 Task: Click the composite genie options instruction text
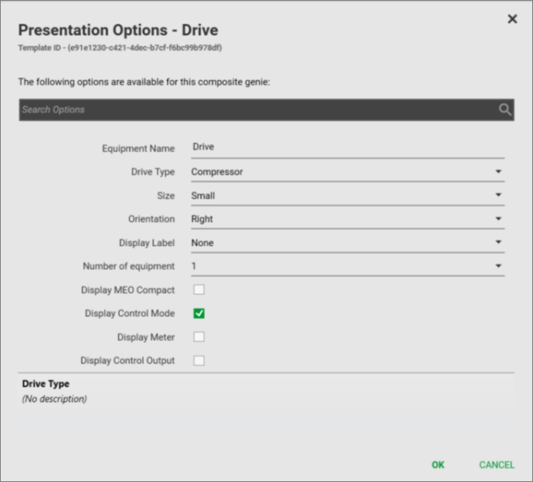point(143,82)
